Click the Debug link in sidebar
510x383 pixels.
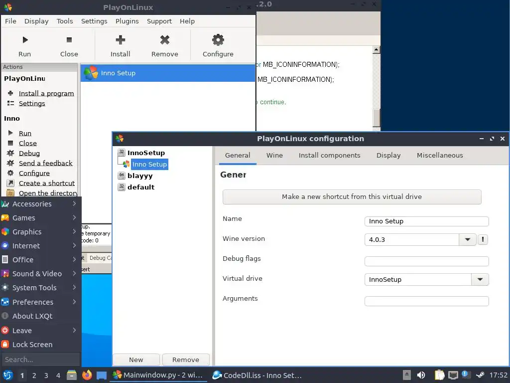point(29,154)
